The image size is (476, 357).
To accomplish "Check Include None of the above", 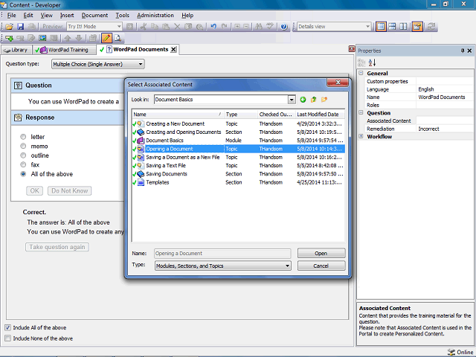I will 7,338.
